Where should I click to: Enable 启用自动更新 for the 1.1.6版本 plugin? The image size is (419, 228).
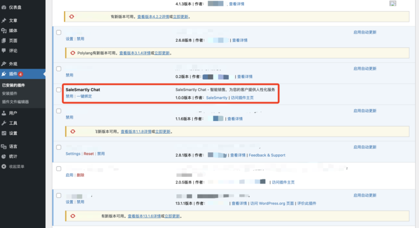[365, 111]
